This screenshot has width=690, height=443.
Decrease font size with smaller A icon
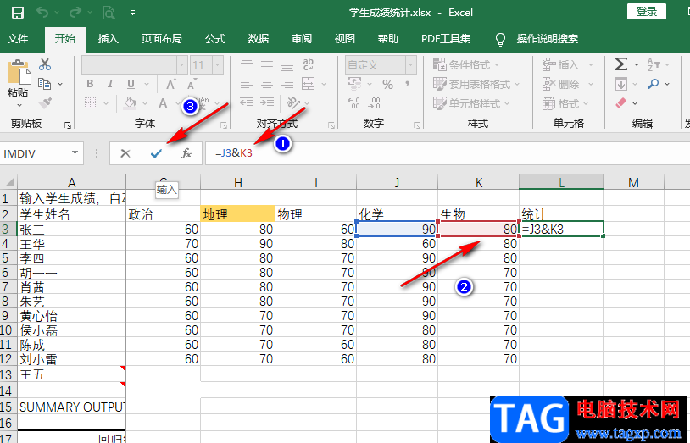pos(192,84)
